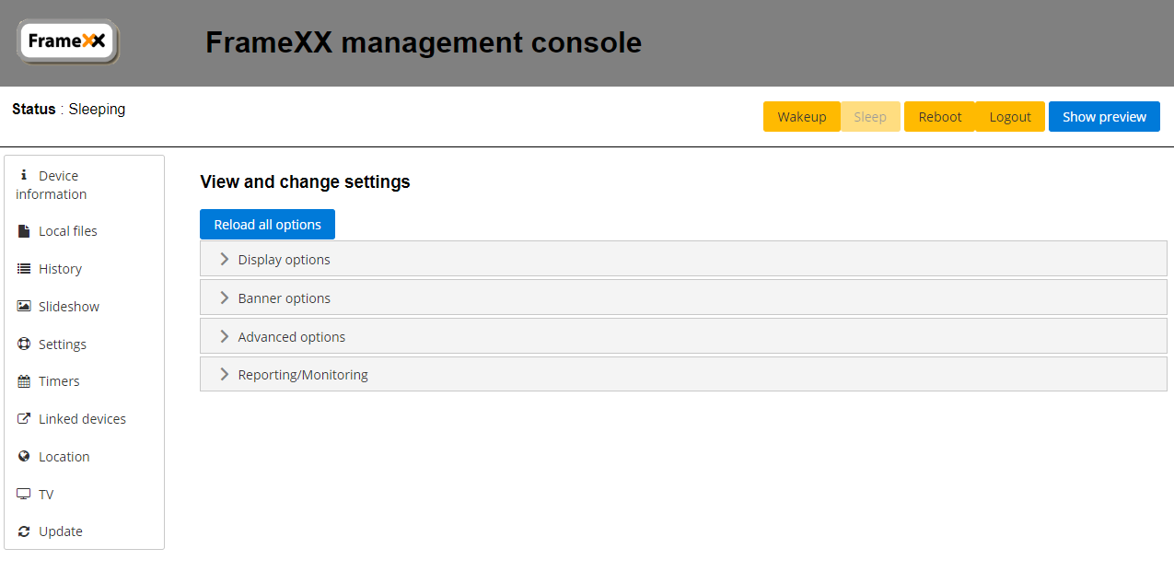1174x572 pixels.
Task: Expand the Advanced options chevron
Action: pyautogui.click(x=224, y=336)
